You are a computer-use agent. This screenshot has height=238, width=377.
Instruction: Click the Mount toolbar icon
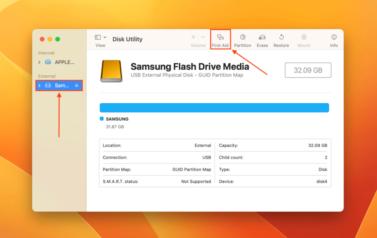tap(304, 39)
